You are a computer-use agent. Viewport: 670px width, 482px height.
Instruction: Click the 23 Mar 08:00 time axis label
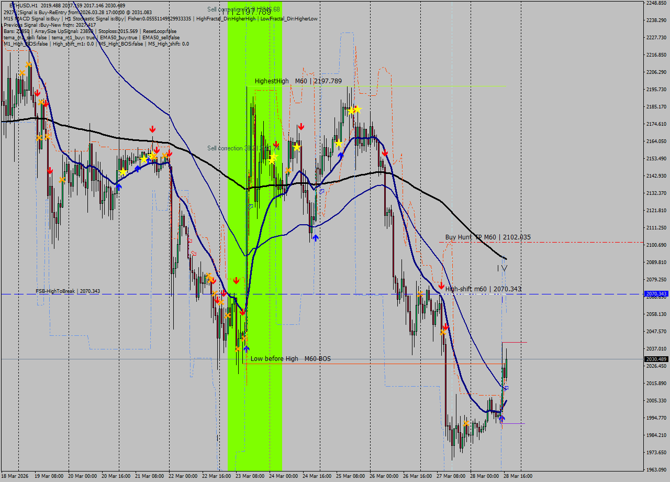[x=250, y=476]
